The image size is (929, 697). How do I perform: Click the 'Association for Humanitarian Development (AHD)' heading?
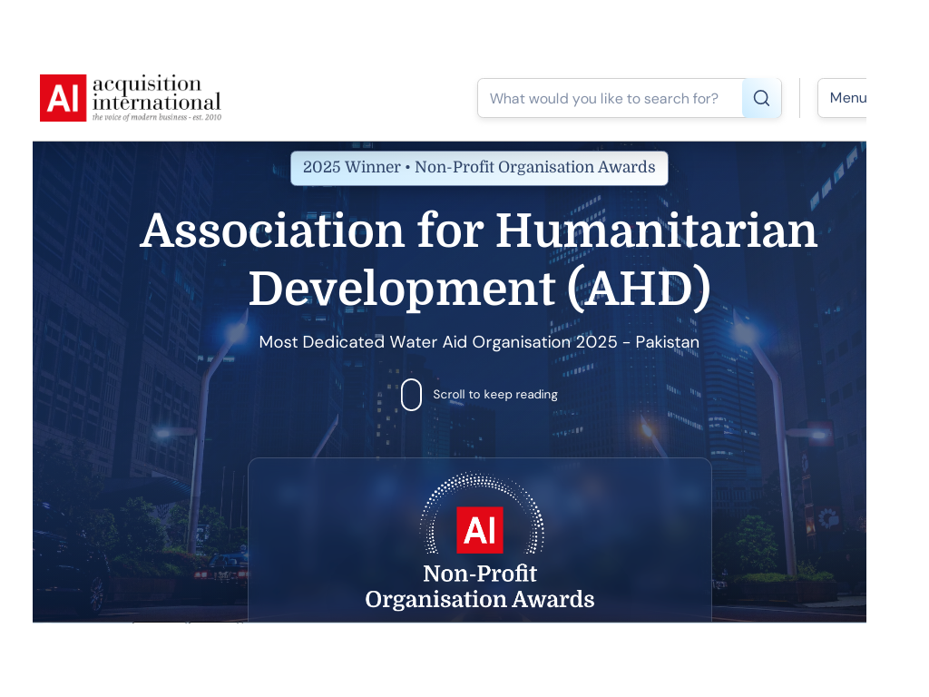pos(479,259)
